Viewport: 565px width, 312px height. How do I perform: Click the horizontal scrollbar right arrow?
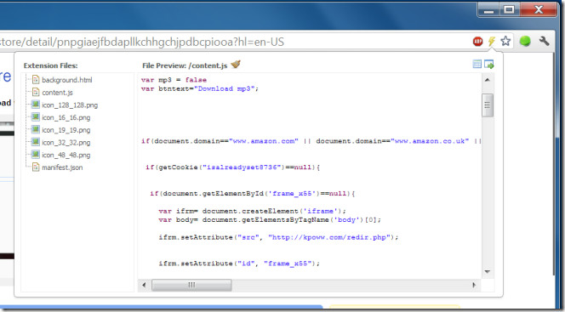[x=474, y=285]
